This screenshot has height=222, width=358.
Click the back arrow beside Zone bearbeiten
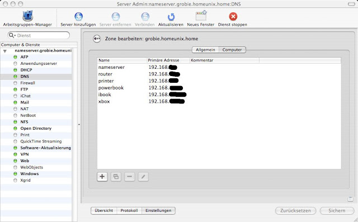[97, 39]
